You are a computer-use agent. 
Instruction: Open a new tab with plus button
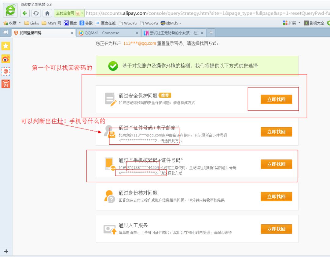pos(211,33)
